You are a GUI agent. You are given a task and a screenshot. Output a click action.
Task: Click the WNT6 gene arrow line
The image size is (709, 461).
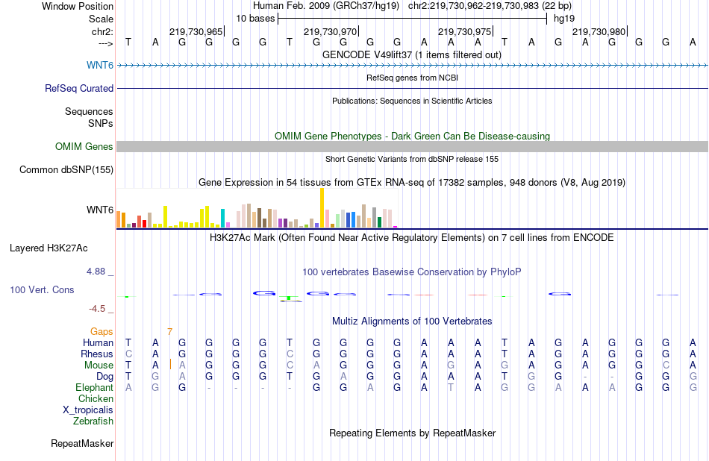click(413, 66)
